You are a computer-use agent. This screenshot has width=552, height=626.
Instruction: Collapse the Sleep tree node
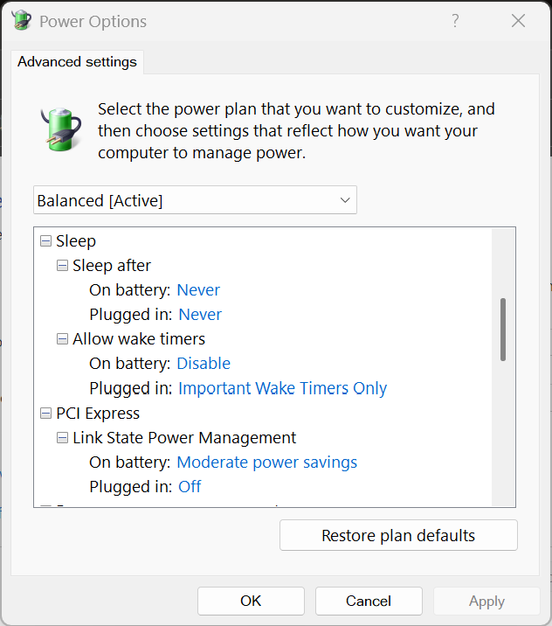pyautogui.click(x=45, y=240)
